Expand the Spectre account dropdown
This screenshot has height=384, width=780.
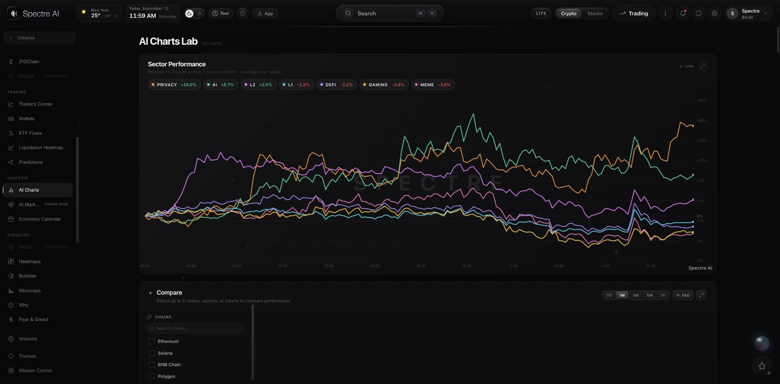tap(748, 14)
